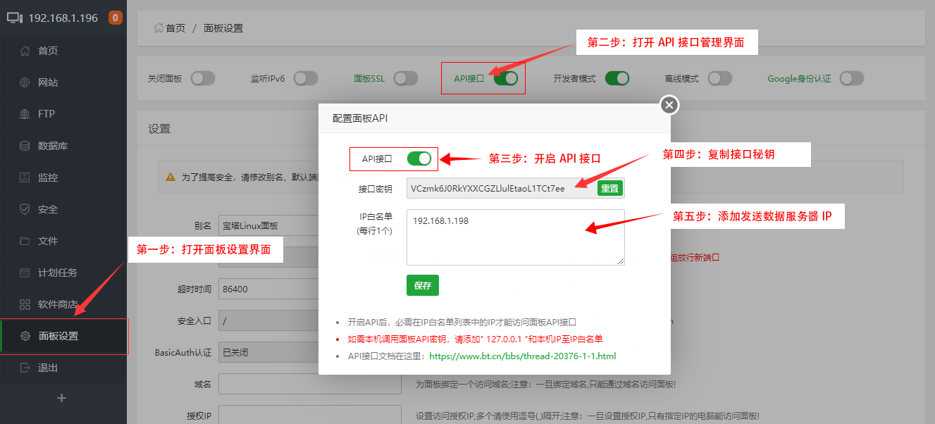Click the shield icon for 安全
Image resolution: width=935 pixels, height=424 pixels.
tap(25, 209)
